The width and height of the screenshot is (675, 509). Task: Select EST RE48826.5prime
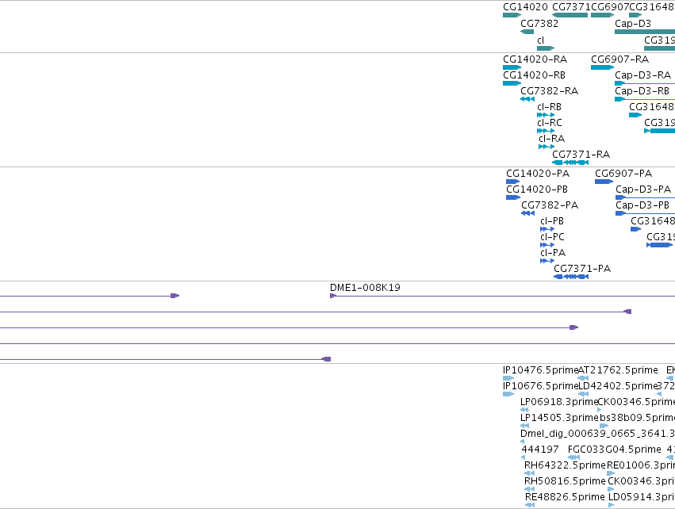(530, 505)
